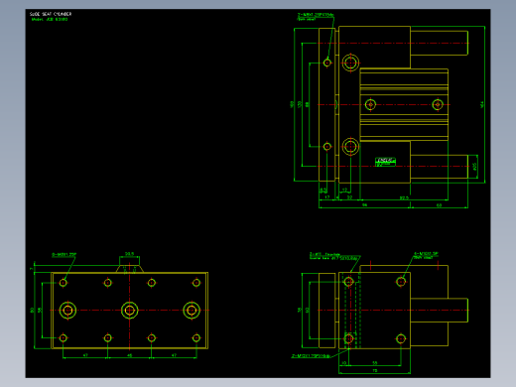Image resolution: width=516 pixels, height=387 pixels.
Task: Click the upper large counterbore circle in top view
Action: [x=350, y=63]
